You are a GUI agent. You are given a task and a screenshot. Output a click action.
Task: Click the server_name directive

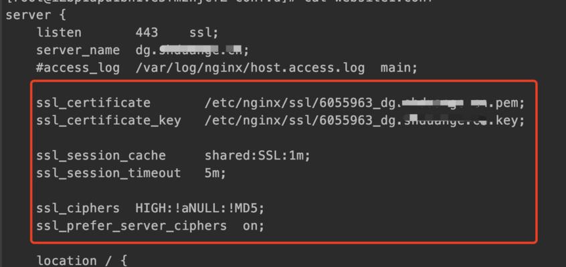click(78, 51)
